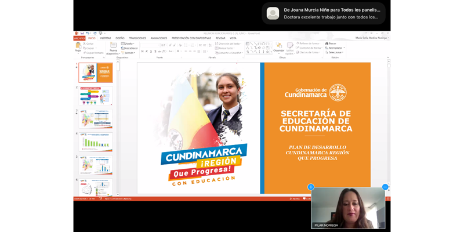Select the oval shape in shapes gallery

[263, 44]
